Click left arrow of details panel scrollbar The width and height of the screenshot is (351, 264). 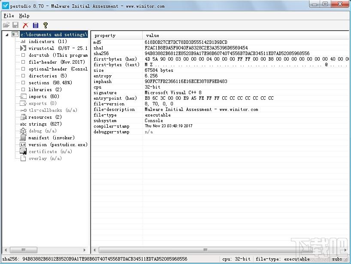click(x=94, y=250)
